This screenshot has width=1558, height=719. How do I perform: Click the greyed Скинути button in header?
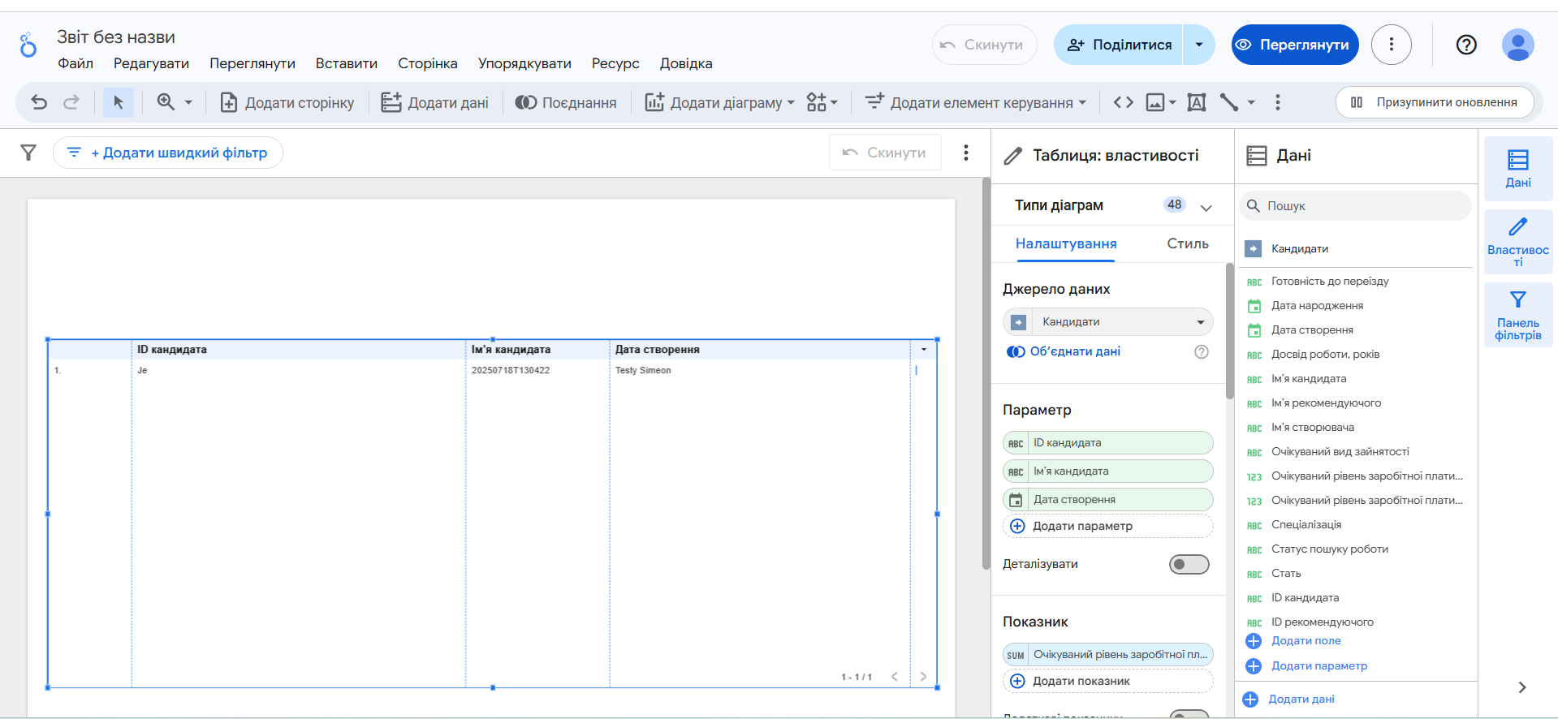(x=984, y=45)
